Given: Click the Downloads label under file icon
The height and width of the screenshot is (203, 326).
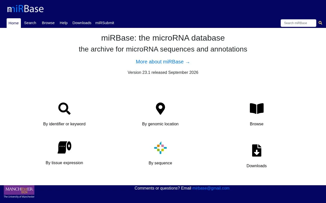Looking at the screenshot, I should tap(257, 166).
